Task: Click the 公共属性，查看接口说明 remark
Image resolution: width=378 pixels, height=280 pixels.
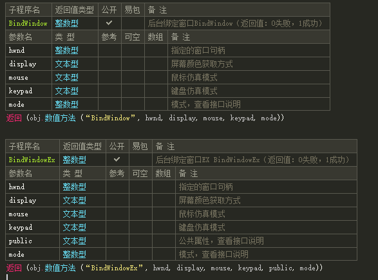Action: point(221,241)
